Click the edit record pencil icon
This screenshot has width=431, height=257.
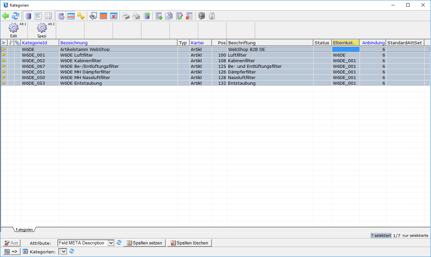click(x=179, y=16)
